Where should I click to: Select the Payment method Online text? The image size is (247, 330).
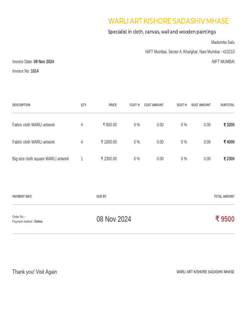tap(27, 221)
